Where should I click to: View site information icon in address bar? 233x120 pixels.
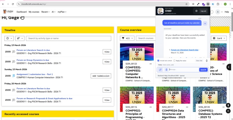[x=19, y=4]
